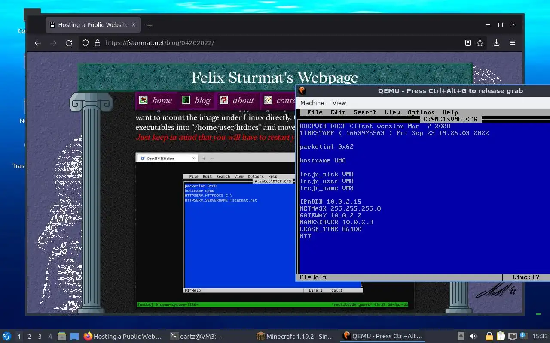
Task: Switch to workspace 3
Action: coord(40,337)
